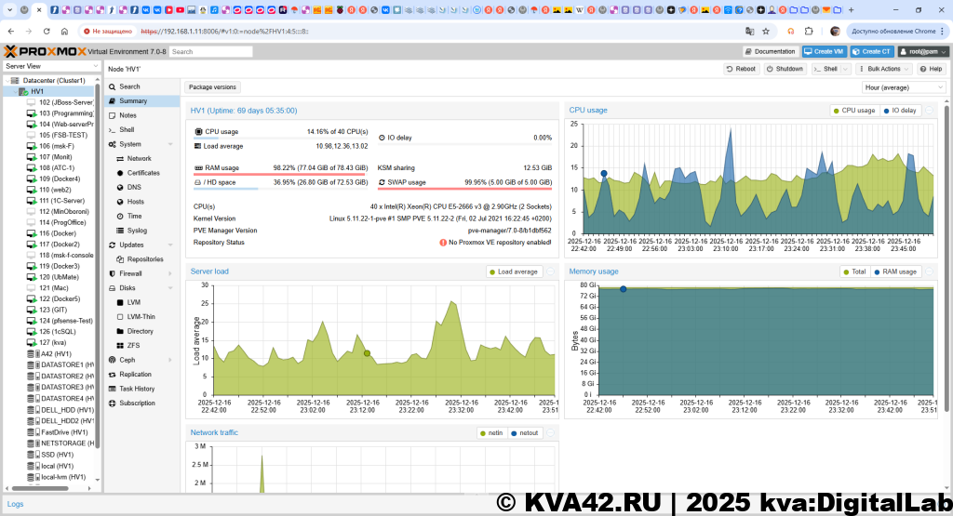Click the Search magnifier in node menu
The height and width of the screenshot is (516, 953).
tap(112, 86)
